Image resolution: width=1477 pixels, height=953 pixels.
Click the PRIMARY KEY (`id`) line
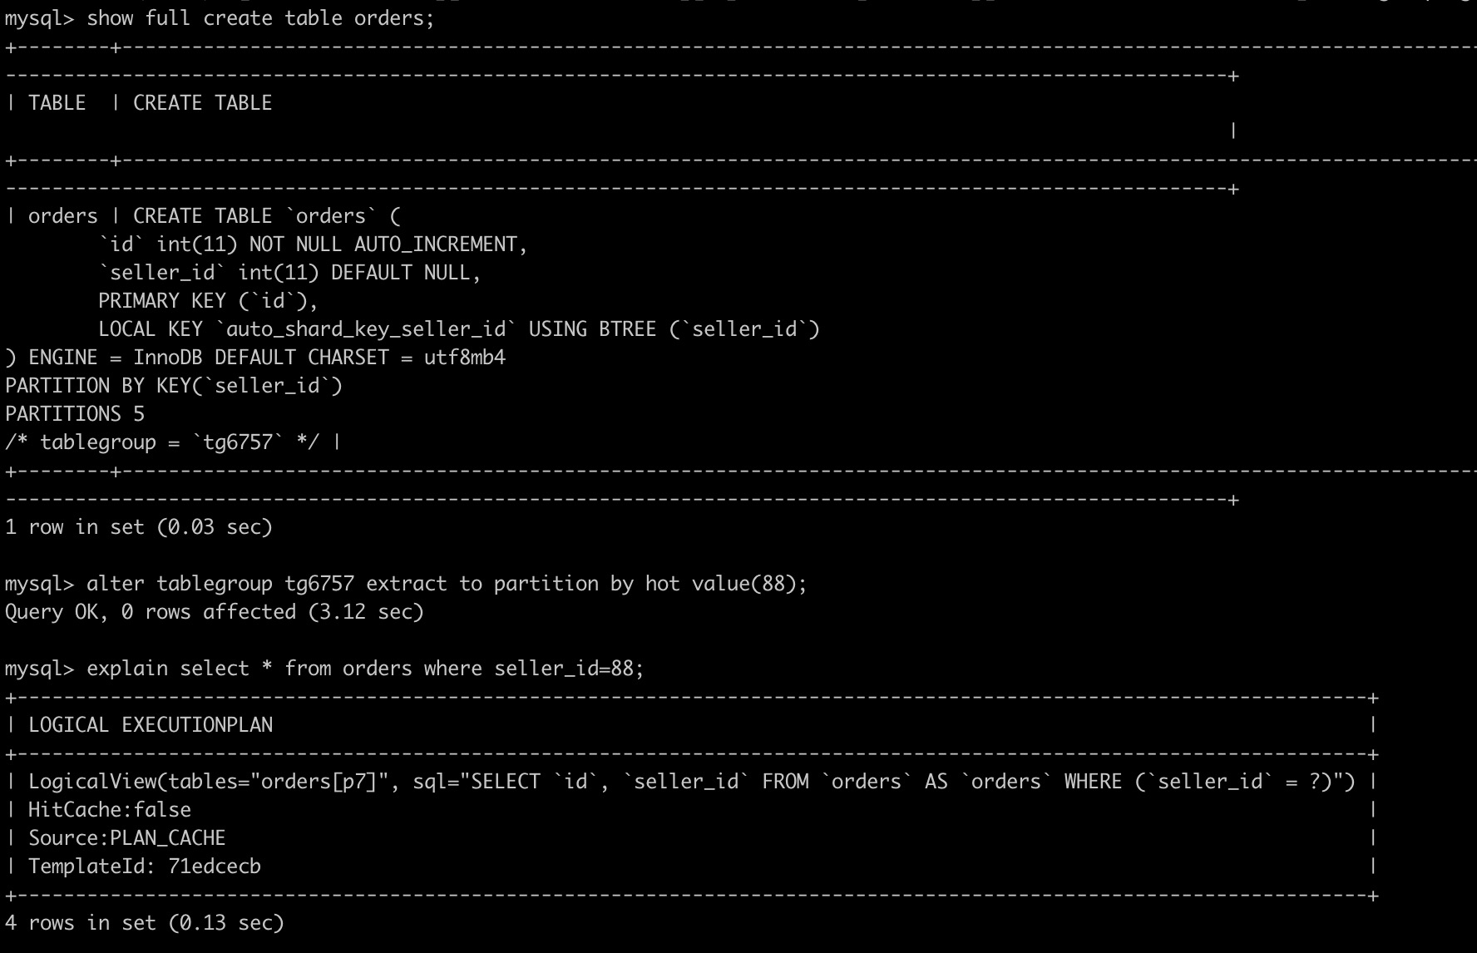208,301
